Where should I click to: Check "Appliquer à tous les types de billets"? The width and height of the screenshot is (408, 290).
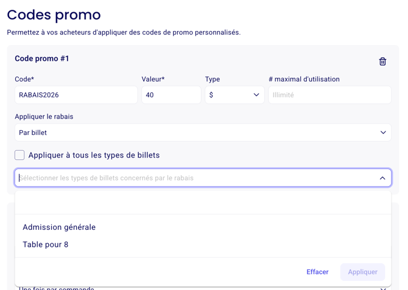point(20,155)
